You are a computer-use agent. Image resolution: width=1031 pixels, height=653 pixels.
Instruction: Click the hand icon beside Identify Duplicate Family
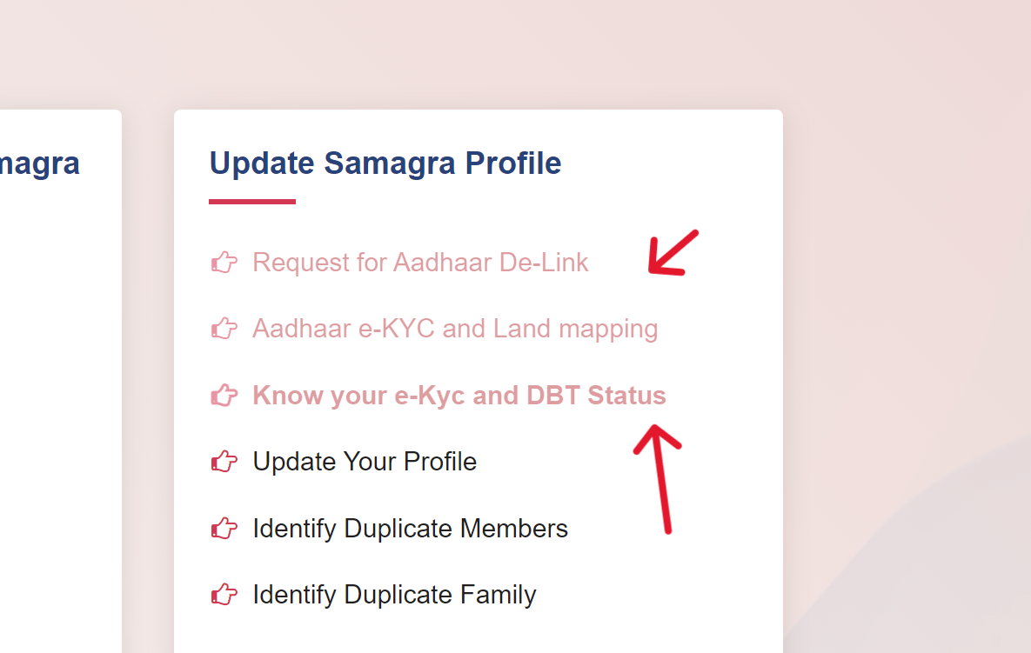click(224, 595)
